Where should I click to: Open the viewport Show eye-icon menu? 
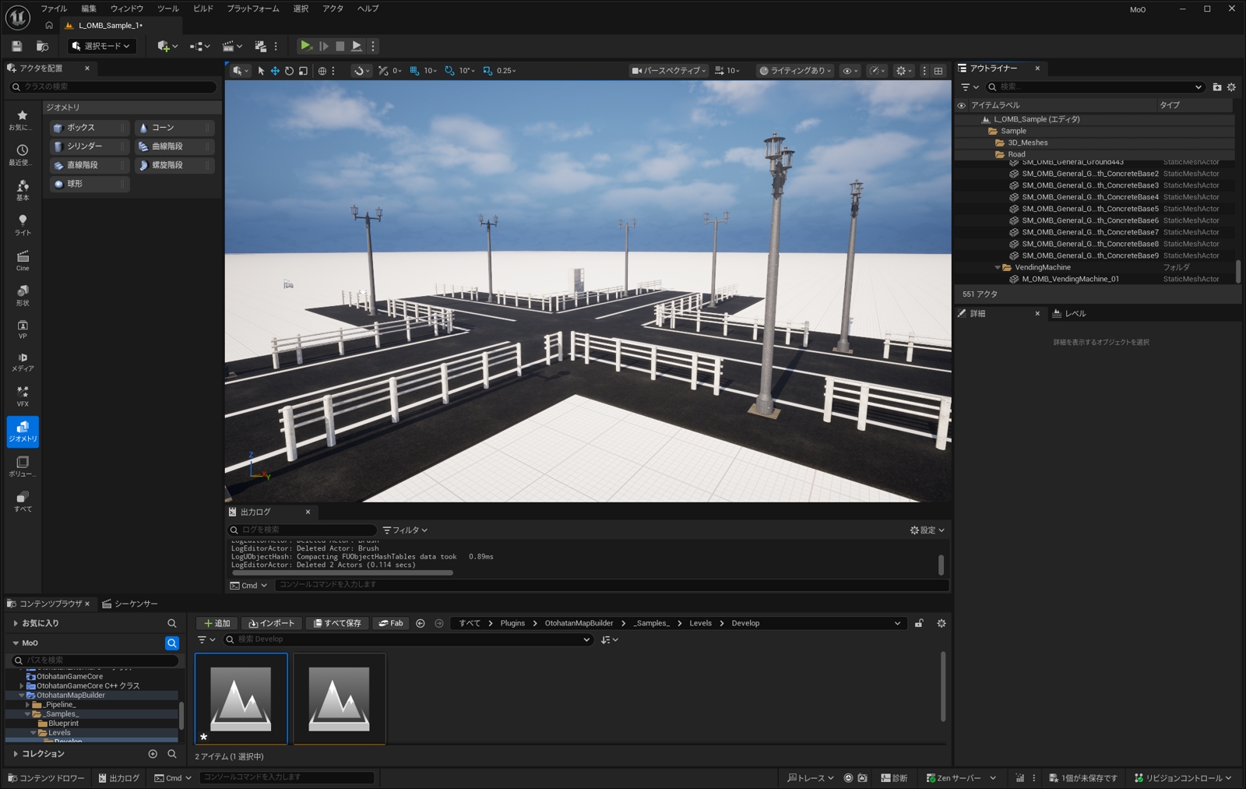click(x=850, y=71)
